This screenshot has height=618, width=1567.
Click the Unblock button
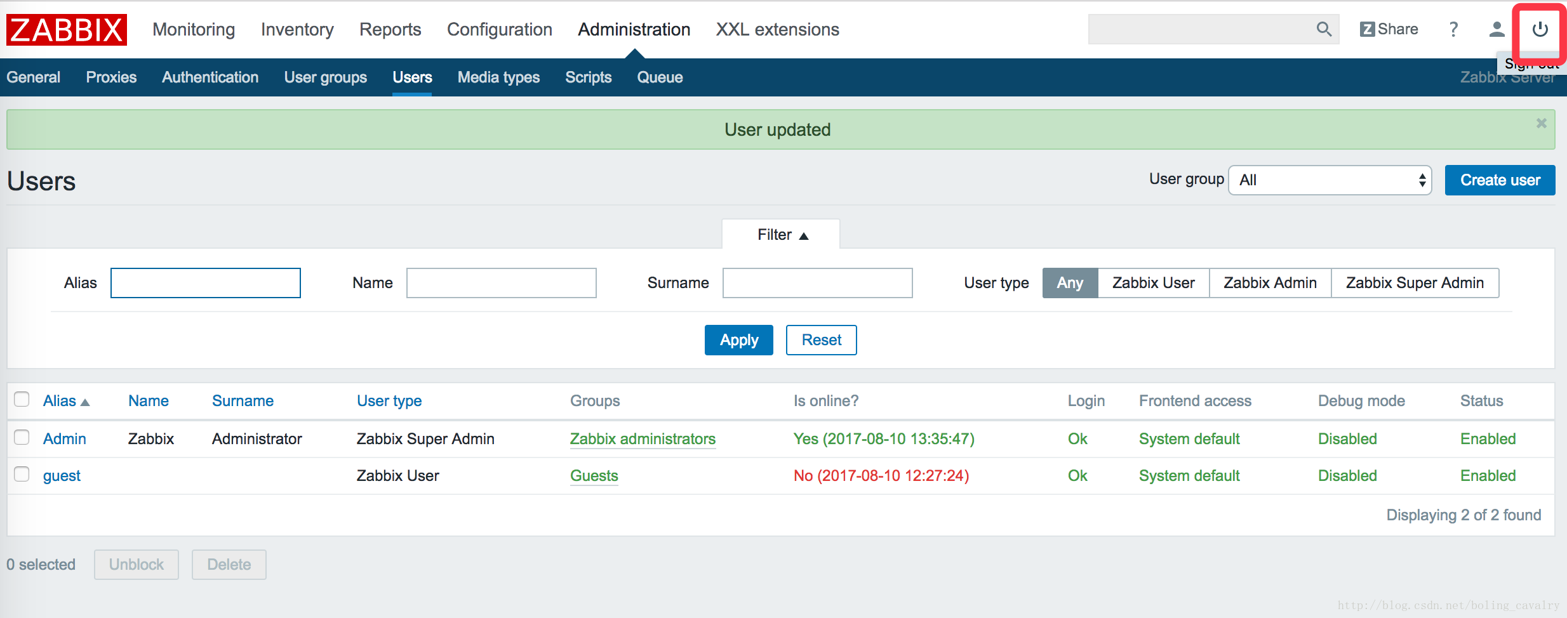(137, 565)
